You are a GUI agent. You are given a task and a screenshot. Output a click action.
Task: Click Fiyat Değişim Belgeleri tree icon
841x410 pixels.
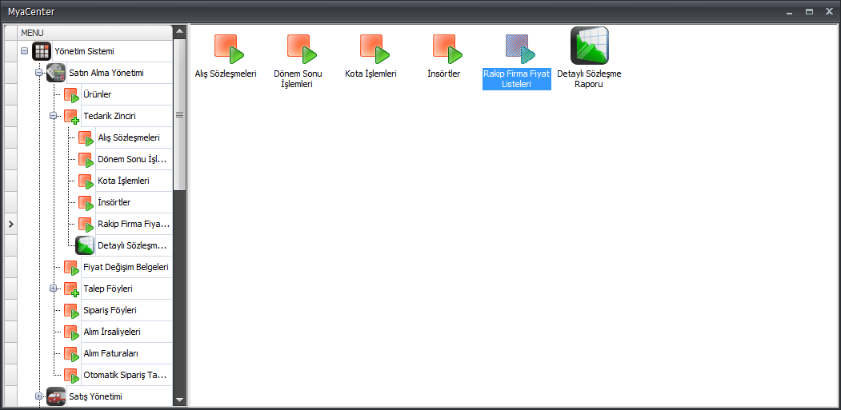[71, 268]
